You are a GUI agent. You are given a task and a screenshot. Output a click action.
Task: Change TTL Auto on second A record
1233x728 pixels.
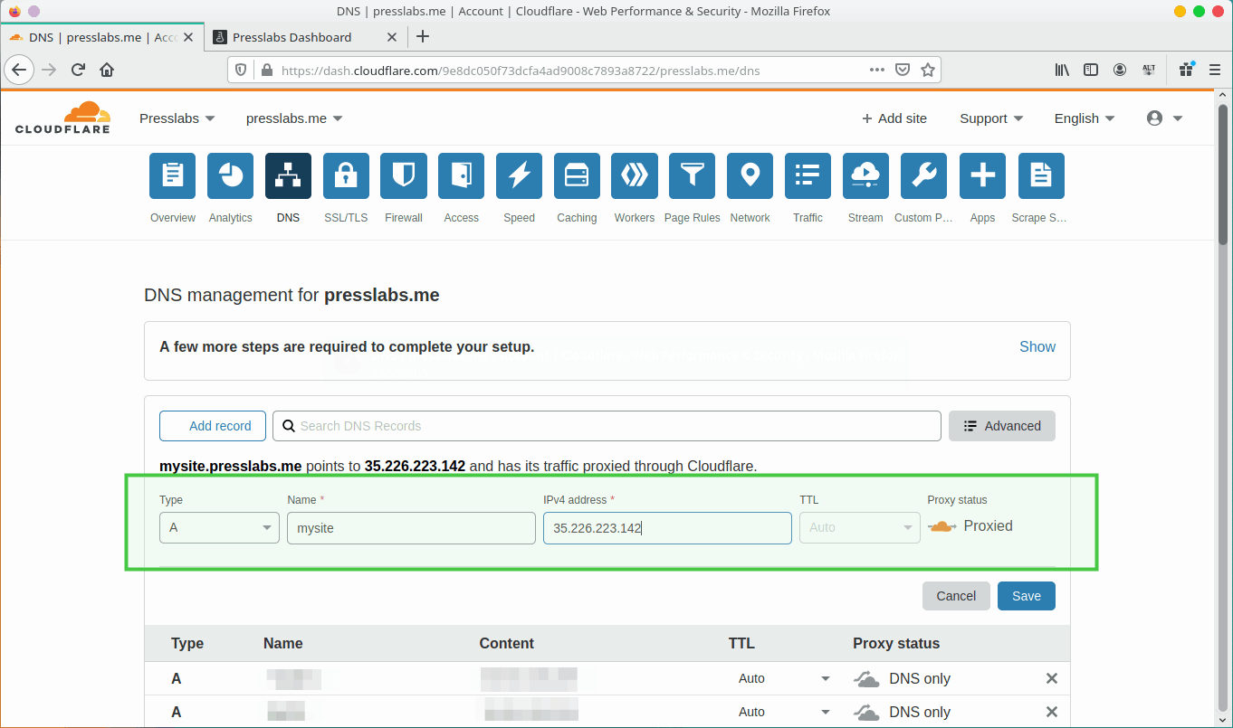tap(784, 712)
